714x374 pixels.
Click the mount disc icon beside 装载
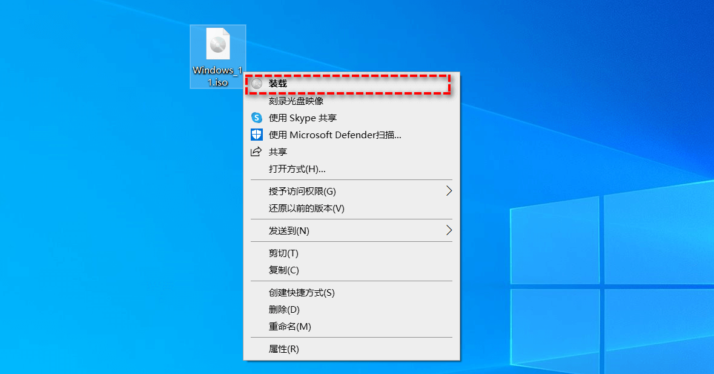coord(258,83)
